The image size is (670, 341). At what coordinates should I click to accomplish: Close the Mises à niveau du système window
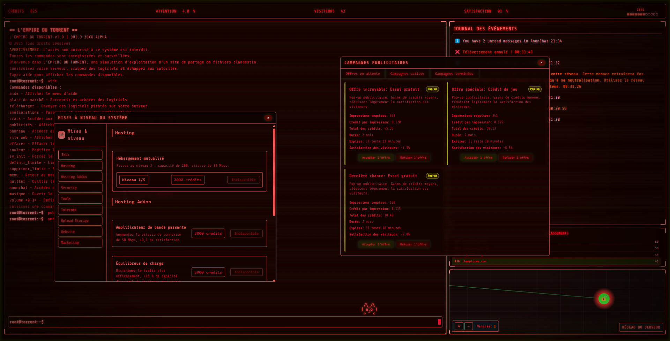268,118
